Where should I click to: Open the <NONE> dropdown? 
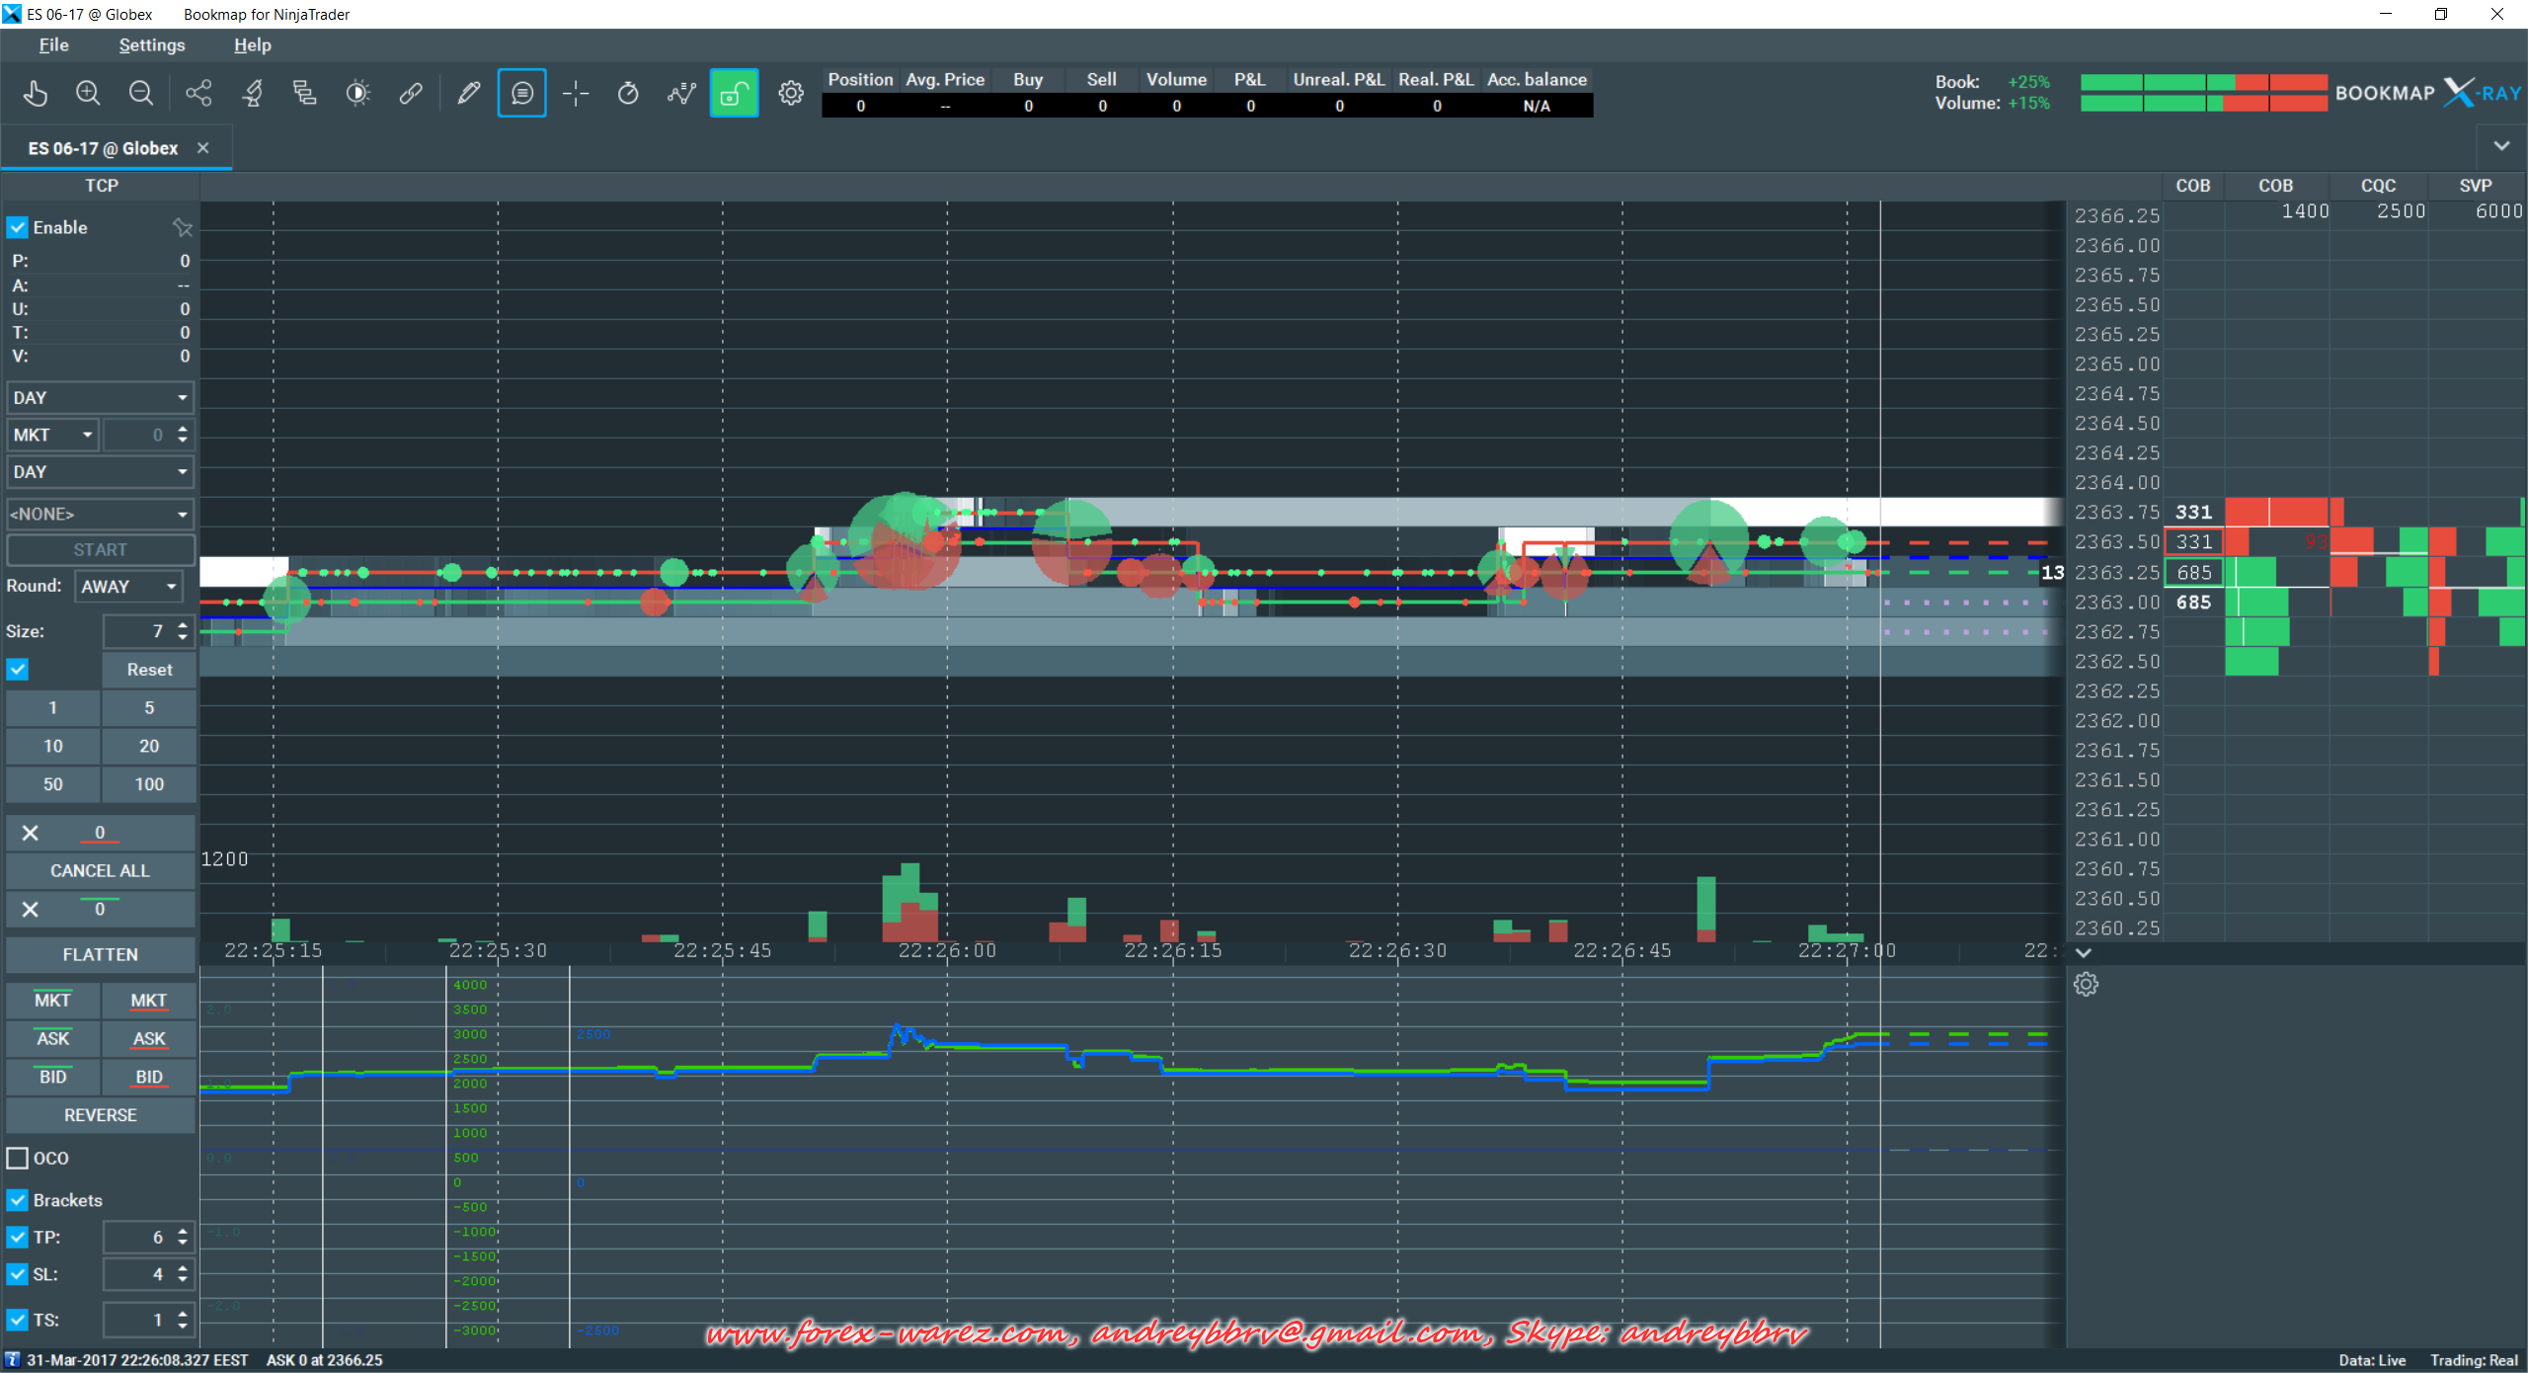pyautogui.click(x=99, y=514)
